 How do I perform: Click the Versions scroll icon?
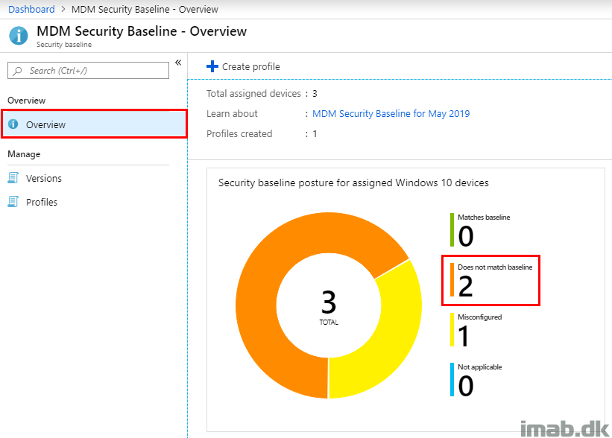tap(13, 178)
